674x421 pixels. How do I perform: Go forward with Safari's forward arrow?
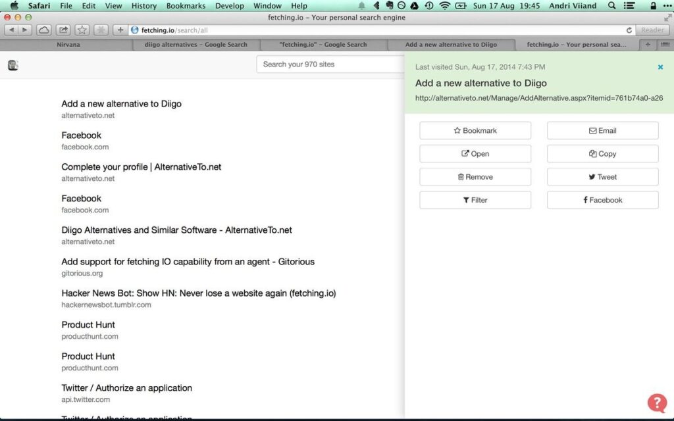coord(24,30)
